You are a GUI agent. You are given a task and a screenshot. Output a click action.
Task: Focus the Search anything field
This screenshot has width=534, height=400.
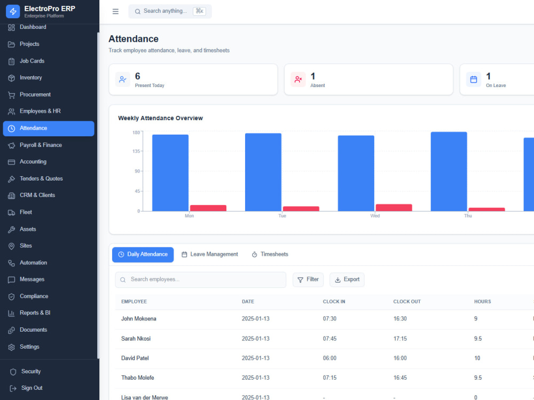[x=170, y=11]
